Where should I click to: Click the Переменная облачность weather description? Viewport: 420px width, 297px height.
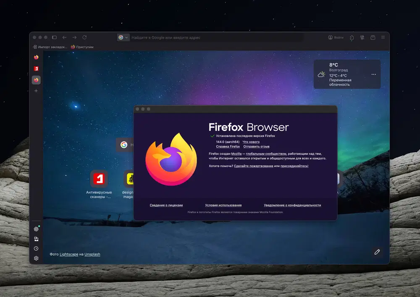(x=340, y=82)
